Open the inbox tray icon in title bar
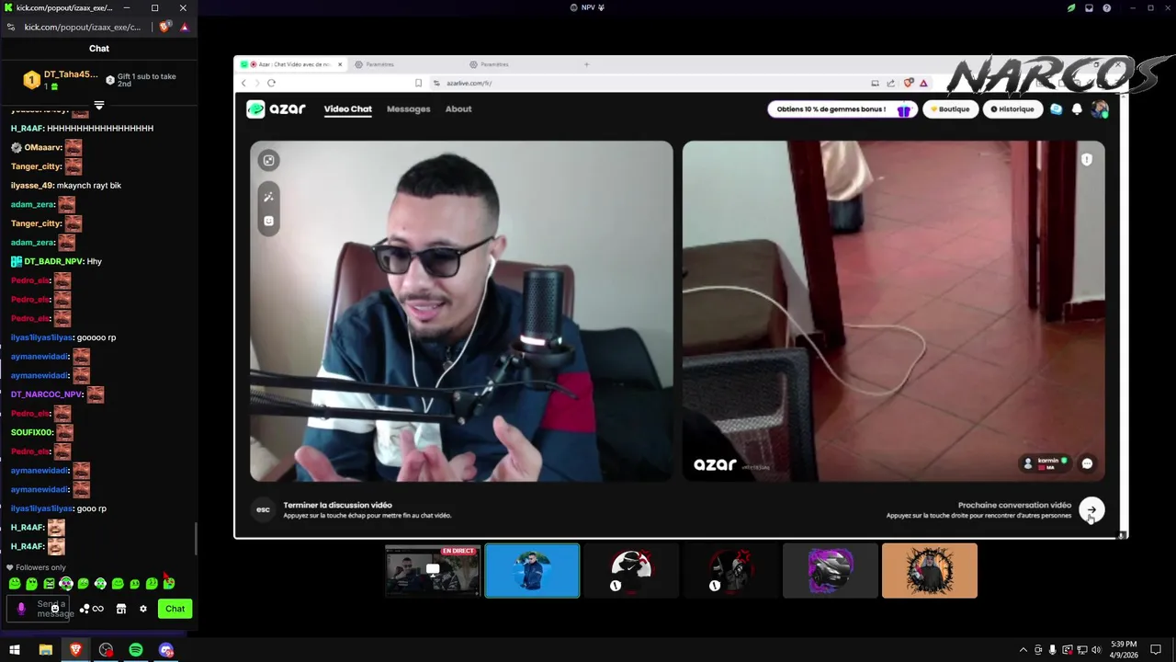1176x662 pixels. 1089,7
